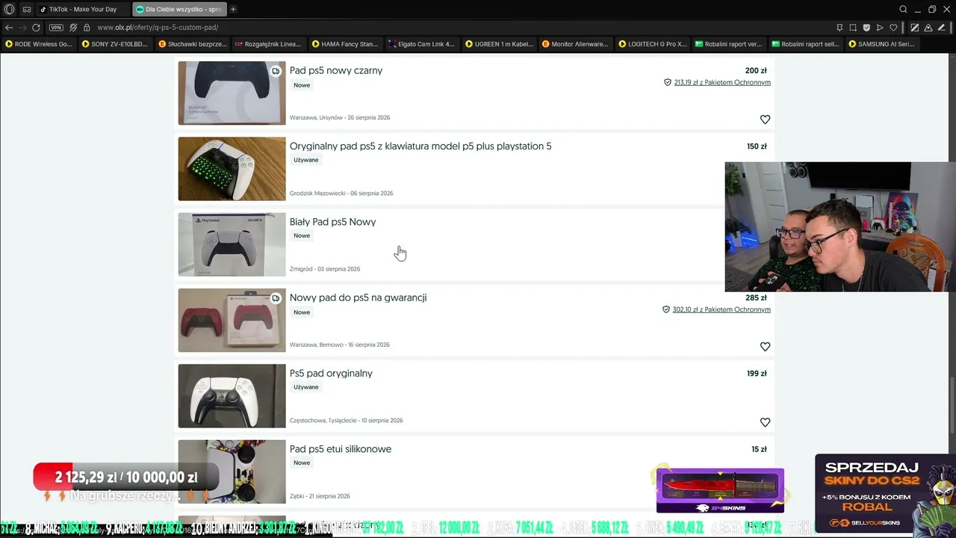Show site security padlock info
The image size is (956, 538).
pos(87,28)
